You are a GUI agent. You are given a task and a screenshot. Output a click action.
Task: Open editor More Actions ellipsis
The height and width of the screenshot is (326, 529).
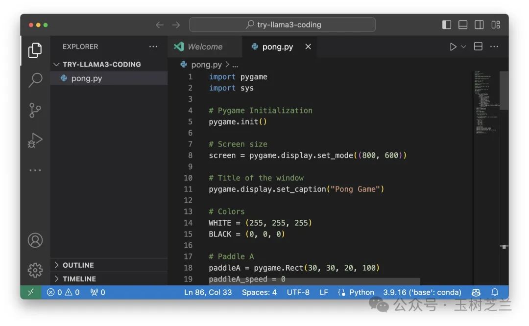494,47
